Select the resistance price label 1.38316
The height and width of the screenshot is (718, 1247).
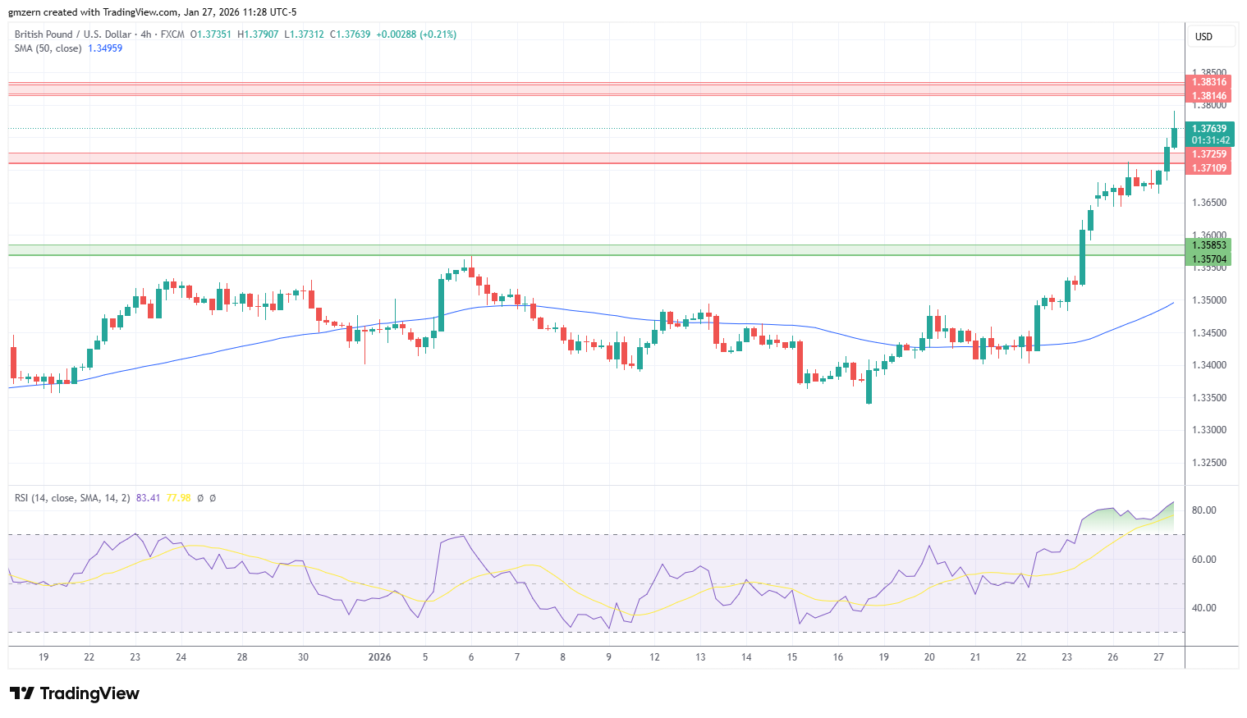tap(1209, 82)
